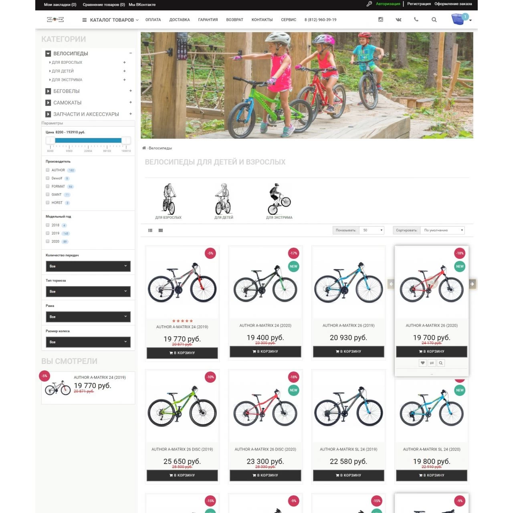This screenshot has height=513, width=513.
Task: Switch to grid view icon
Action: (x=161, y=230)
